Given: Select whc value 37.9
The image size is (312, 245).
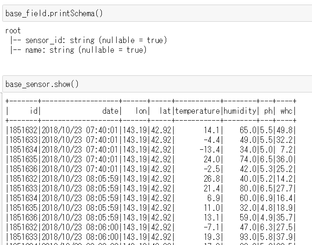Looking at the screenshot, I should click(285, 237).
